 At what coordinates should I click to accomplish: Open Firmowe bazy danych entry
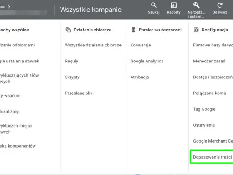213,45
